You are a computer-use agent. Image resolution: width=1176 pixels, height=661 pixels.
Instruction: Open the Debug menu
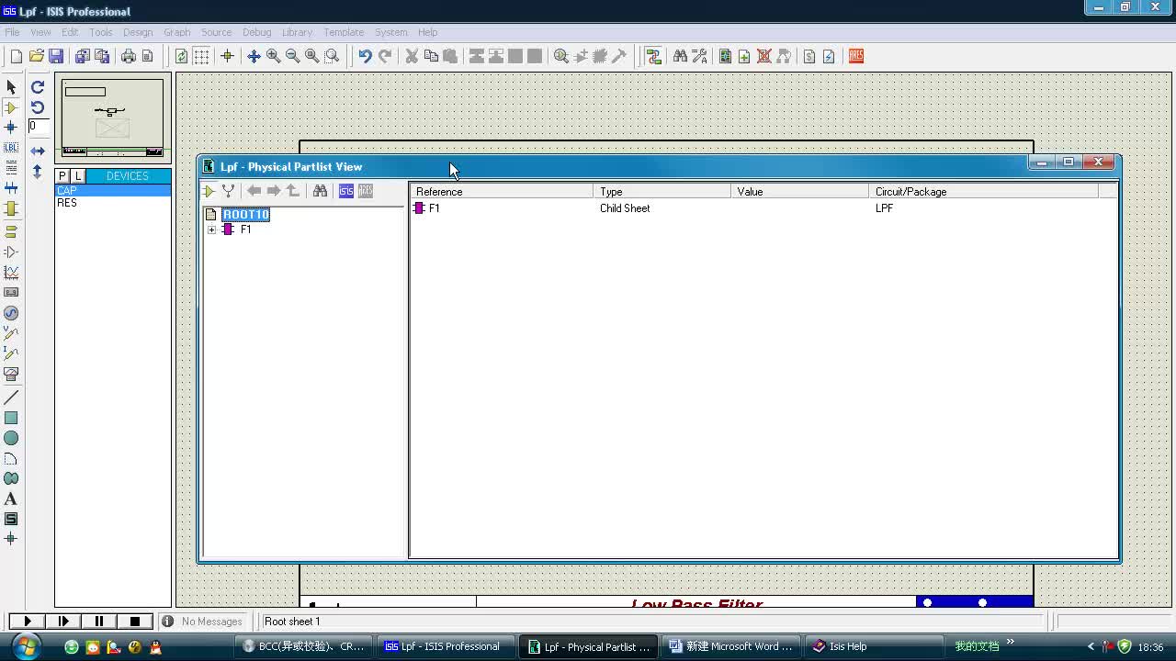pos(256,32)
